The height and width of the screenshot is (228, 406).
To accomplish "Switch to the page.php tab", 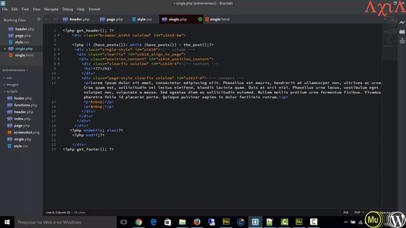I will [112, 19].
